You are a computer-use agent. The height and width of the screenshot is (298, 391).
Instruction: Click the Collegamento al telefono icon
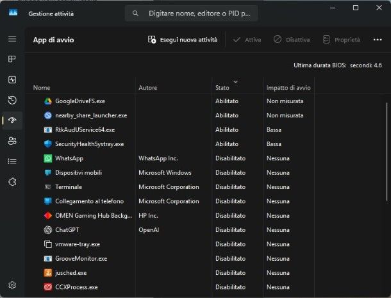point(48,201)
